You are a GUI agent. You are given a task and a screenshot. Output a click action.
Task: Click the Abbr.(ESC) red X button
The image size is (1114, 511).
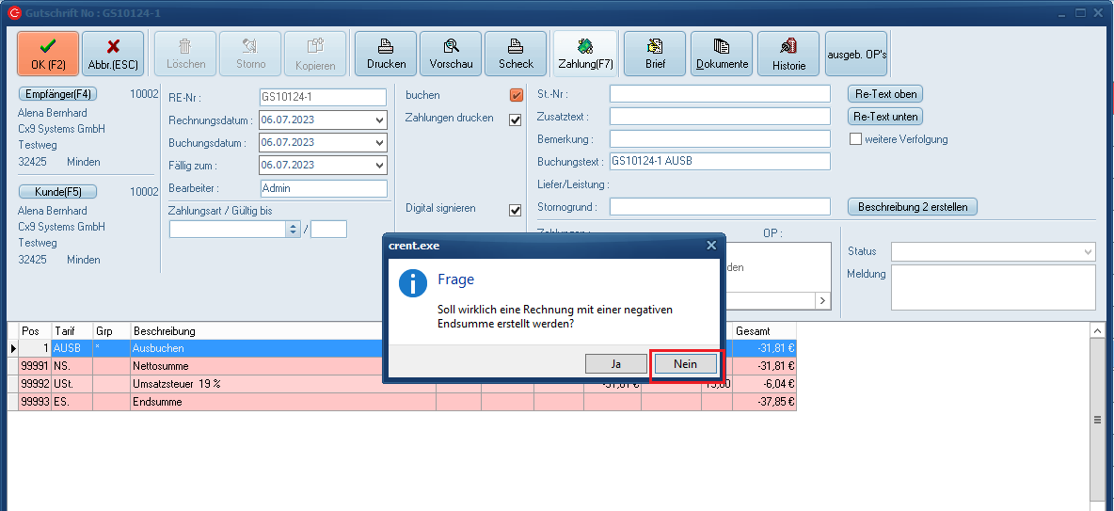pos(113,54)
